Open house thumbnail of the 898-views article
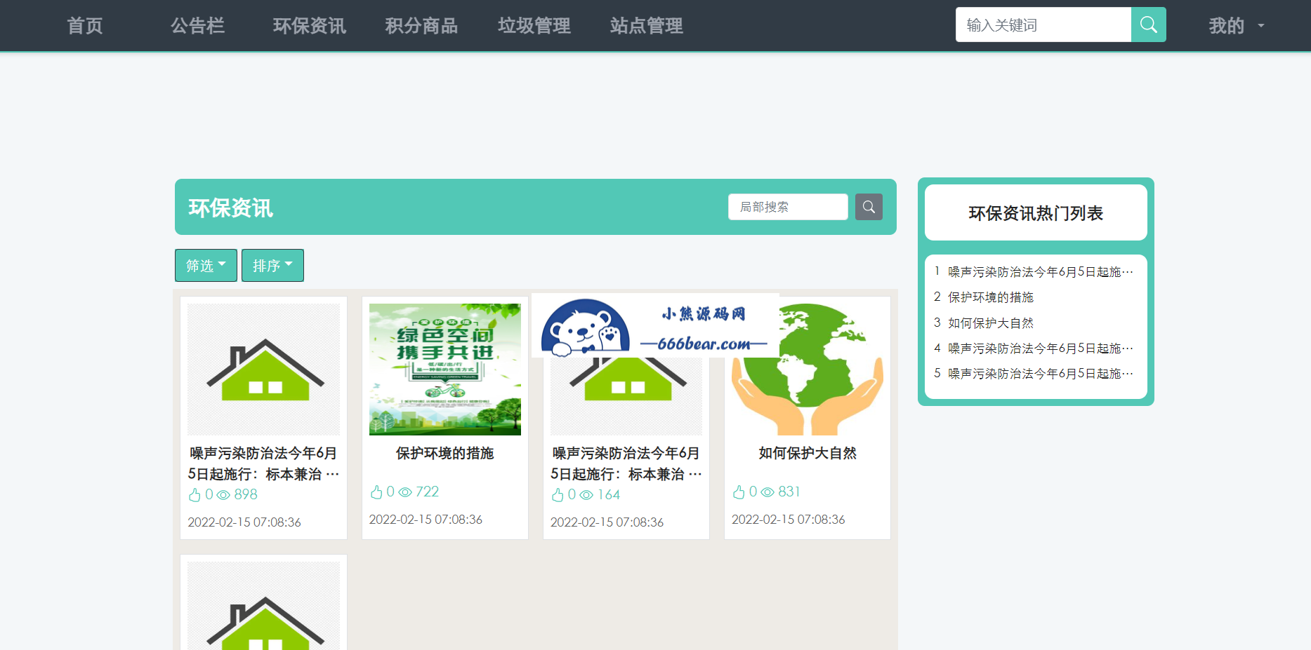The width and height of the screenshot is (1311, 650). (x=263, y=370)
